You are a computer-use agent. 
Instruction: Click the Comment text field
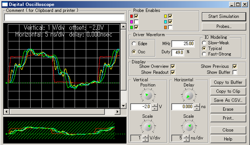point(65,18)
